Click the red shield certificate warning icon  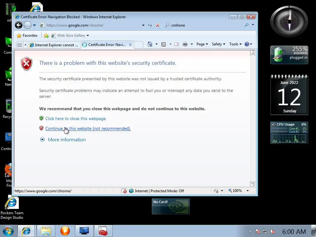tap(27, 64)
